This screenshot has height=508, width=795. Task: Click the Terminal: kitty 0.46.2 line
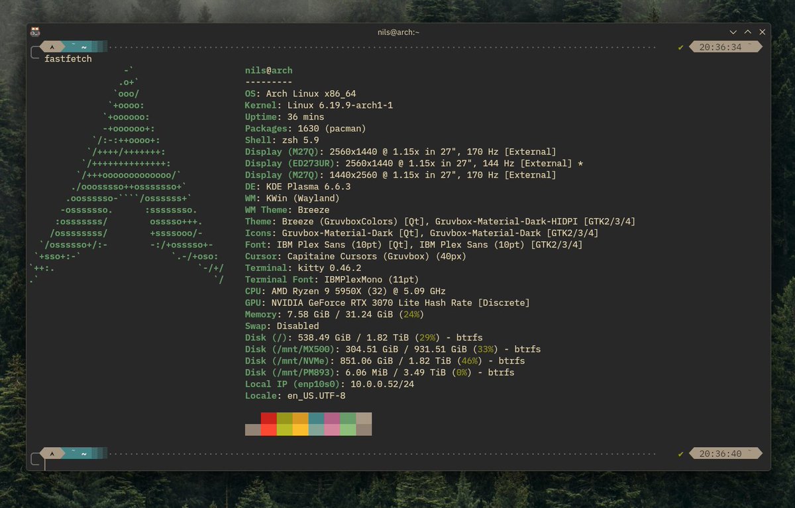point(303,268)
